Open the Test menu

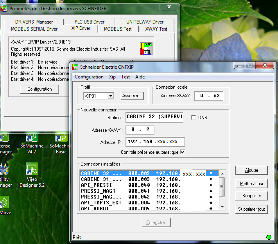tap(126, 77)
